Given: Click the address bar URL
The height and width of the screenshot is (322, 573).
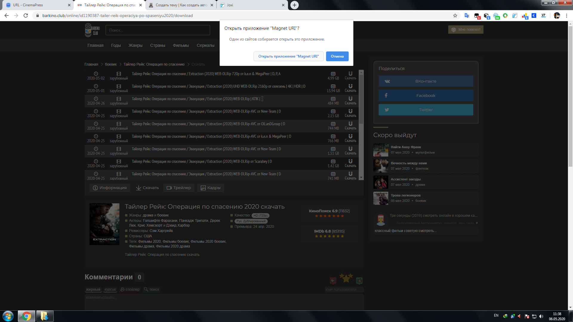Looking at the screenshot, I should pos(118,16).
